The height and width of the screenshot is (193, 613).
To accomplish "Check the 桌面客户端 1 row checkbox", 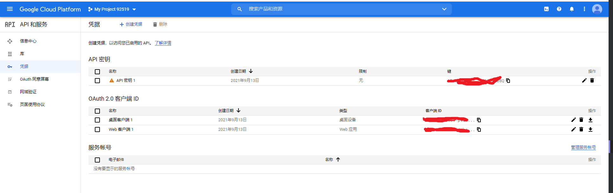I will pyautogui.click(x=97, y=120).
